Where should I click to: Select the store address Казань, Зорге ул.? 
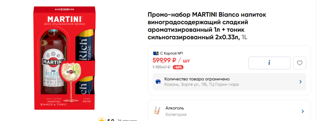202,85
